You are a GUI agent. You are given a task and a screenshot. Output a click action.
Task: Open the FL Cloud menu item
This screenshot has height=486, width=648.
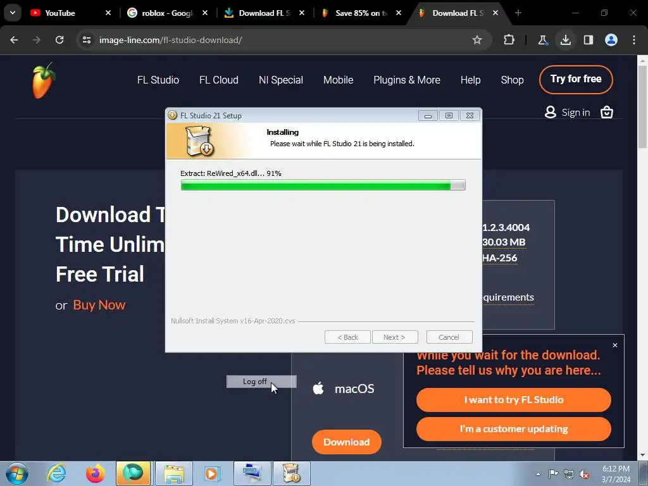218,80
